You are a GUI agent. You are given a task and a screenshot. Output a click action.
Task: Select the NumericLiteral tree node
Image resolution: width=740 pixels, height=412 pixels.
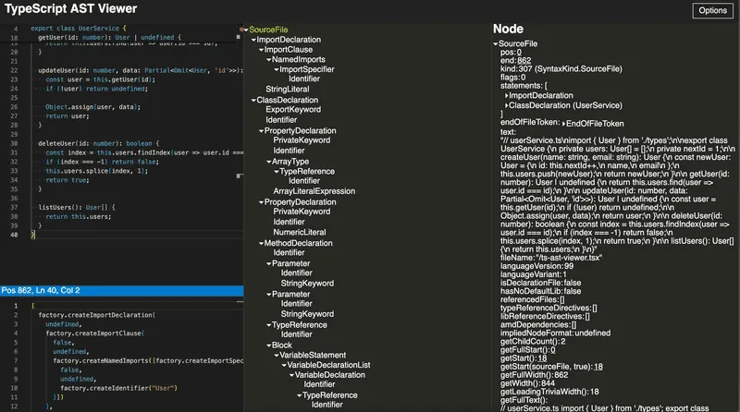(x=299, y=232)
